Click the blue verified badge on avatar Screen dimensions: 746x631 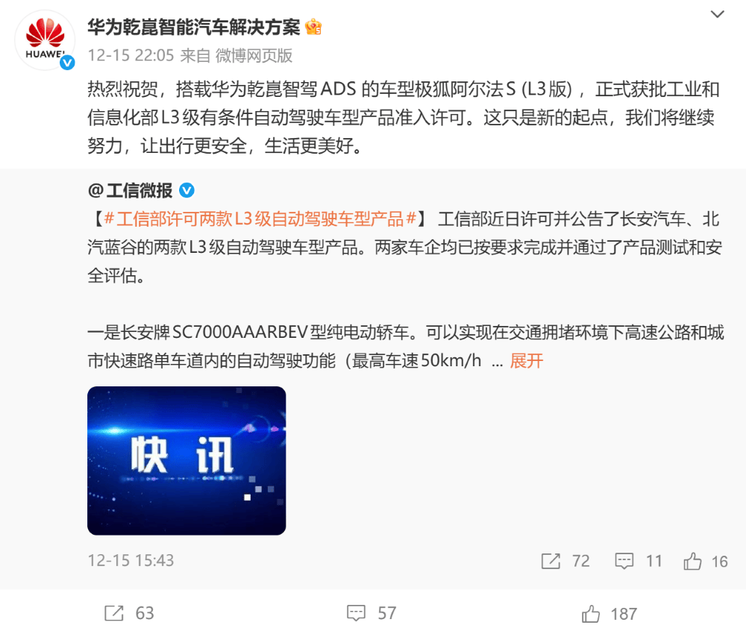pyautogui.click(x=67, y=63)
